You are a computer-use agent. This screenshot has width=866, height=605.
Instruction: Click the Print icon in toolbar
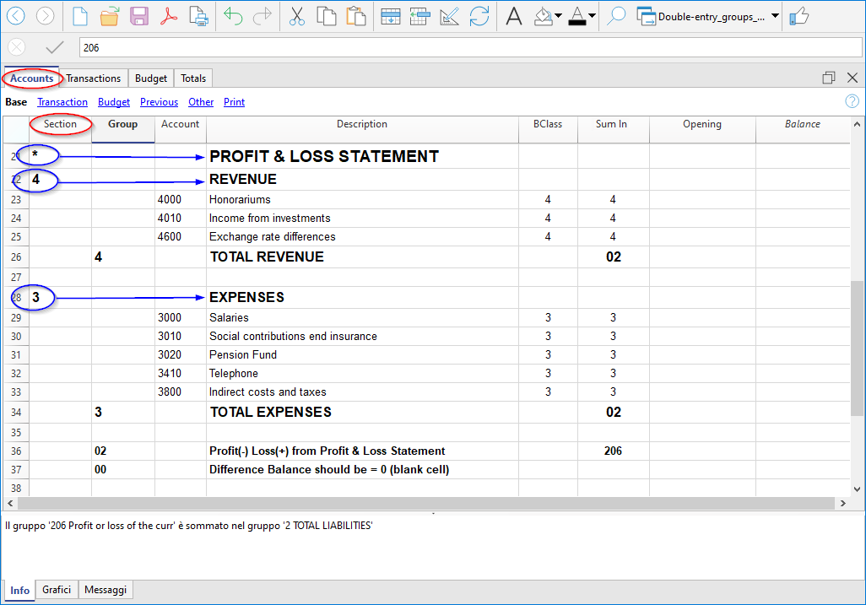[x=198, y=16]
